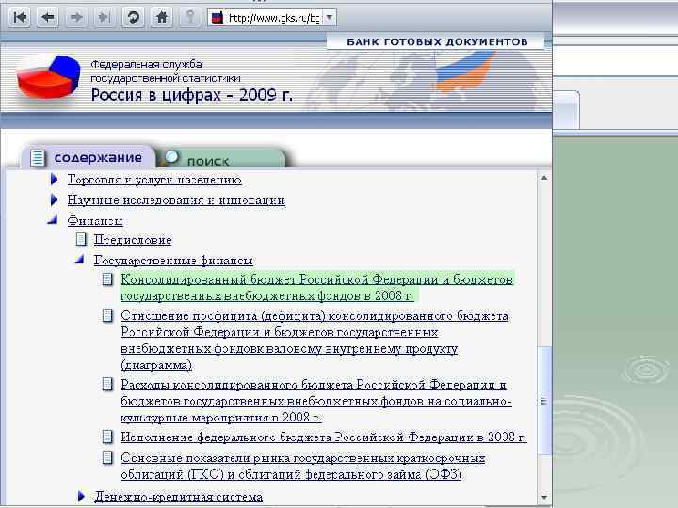Reload the page with the refresh button
This screenshot has width=678, height=508.
click(x=133, y=17)
